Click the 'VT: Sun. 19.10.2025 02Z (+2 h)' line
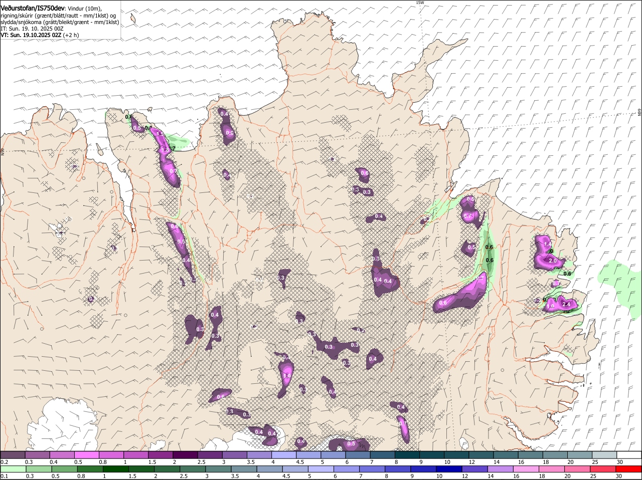The width and height of the screenshot is (642, 480). click(x=40, y=35)
